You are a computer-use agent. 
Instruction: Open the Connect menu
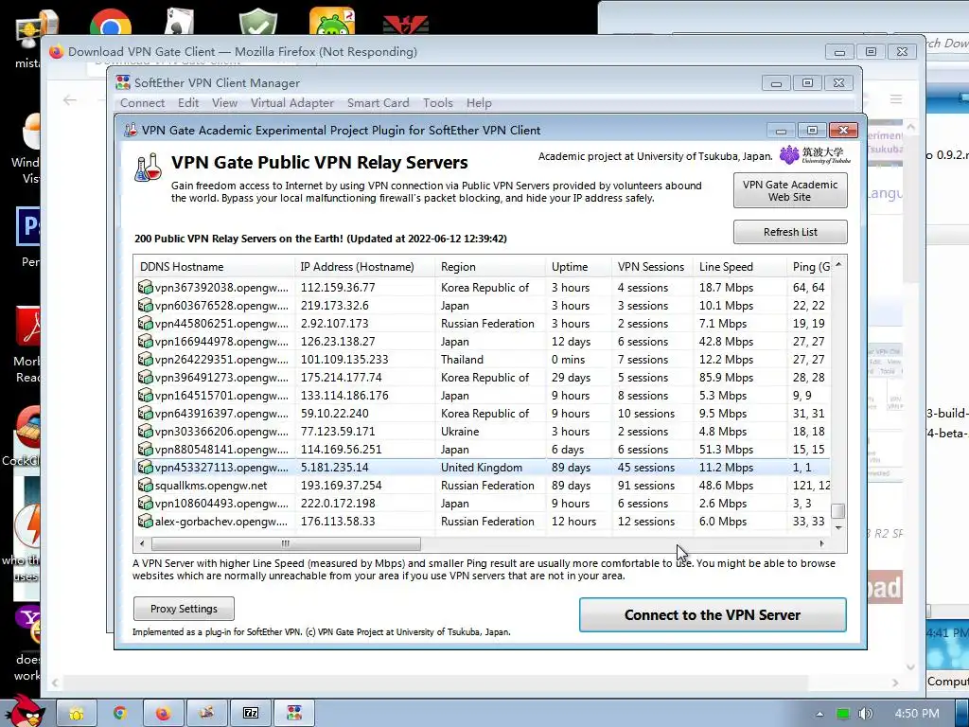(142, 103)
